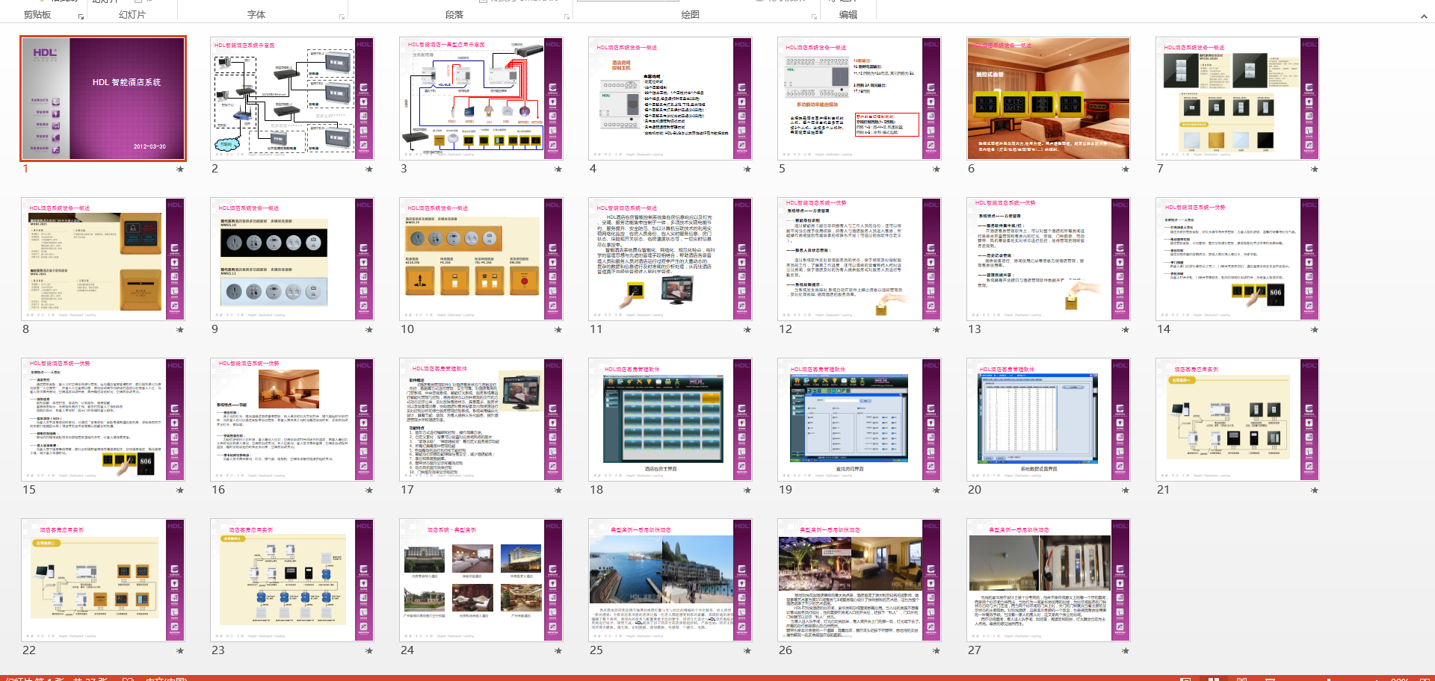
Task: Click the transition star icon under slide 24
Action: [558, 651]
